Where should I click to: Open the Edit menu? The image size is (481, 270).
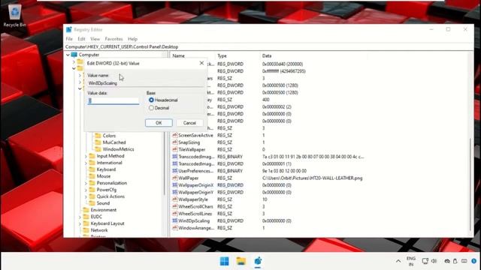pos(81,39)
